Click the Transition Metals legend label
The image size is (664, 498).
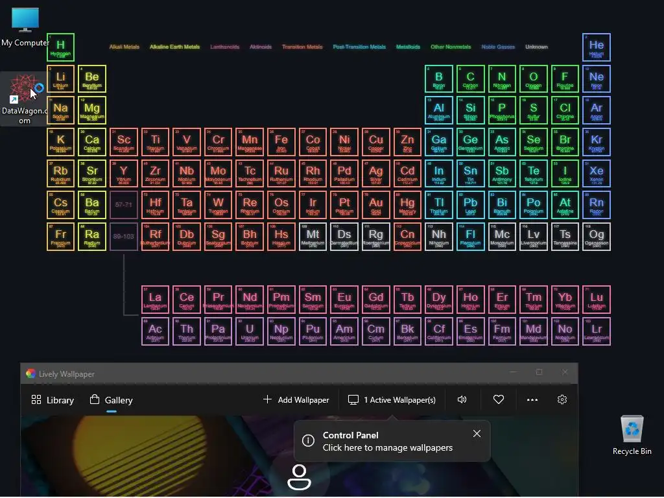[302, 47]
